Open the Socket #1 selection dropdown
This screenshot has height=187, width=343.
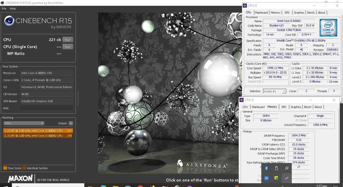click(x=275, y=91)
